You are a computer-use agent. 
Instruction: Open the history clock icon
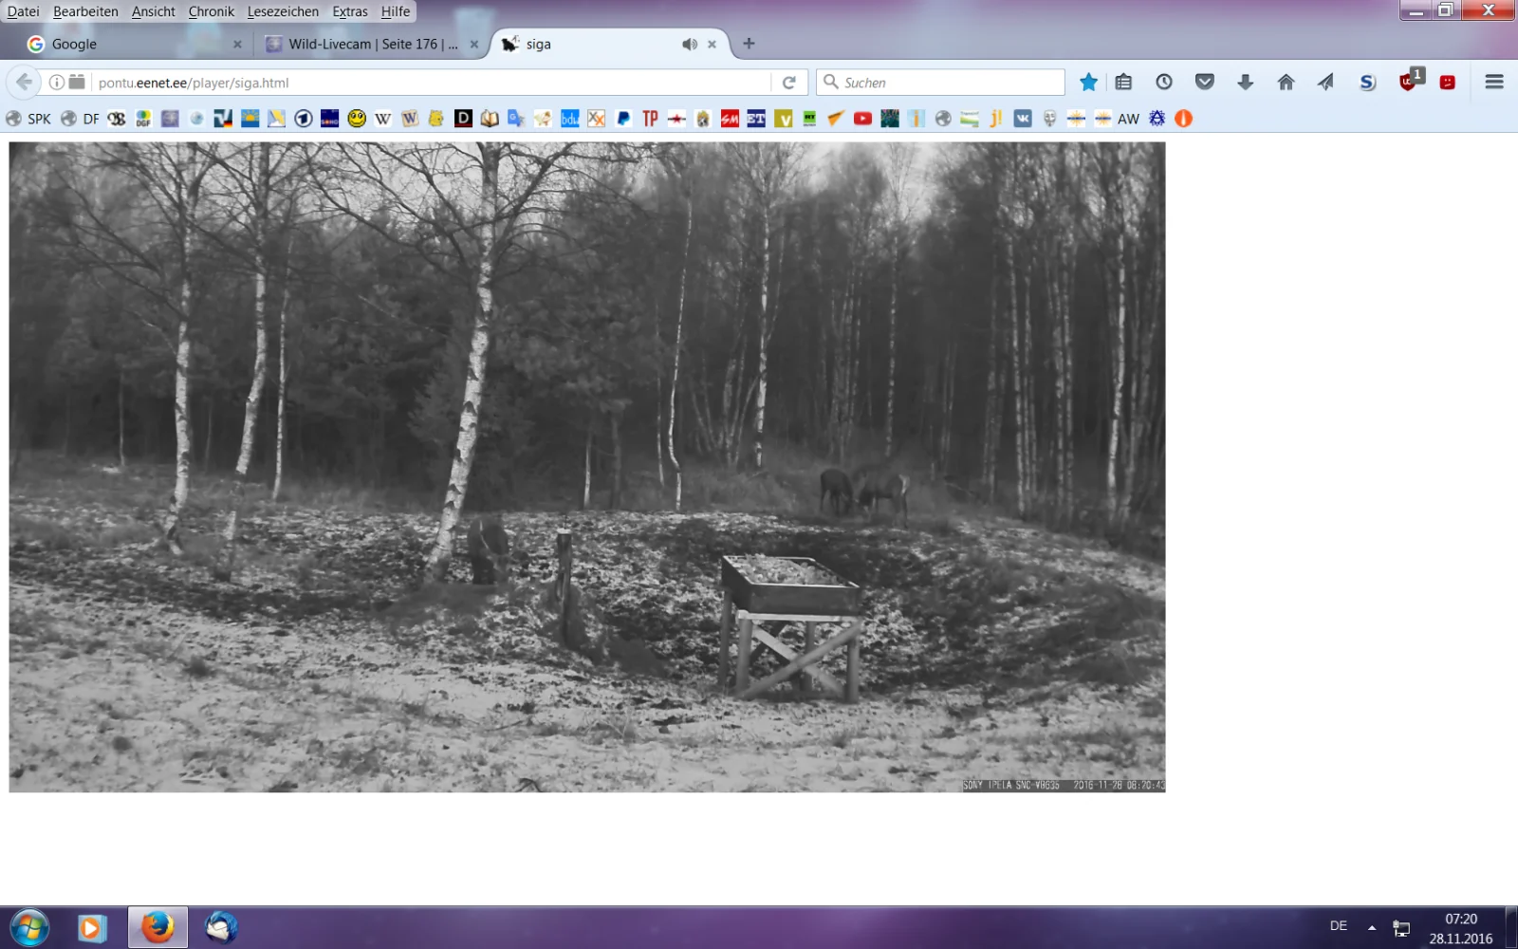coord(1164,83)
